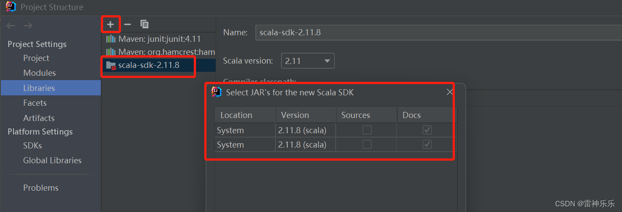
Task: Sort by the Location column header
Action: (x=245, y=115)
